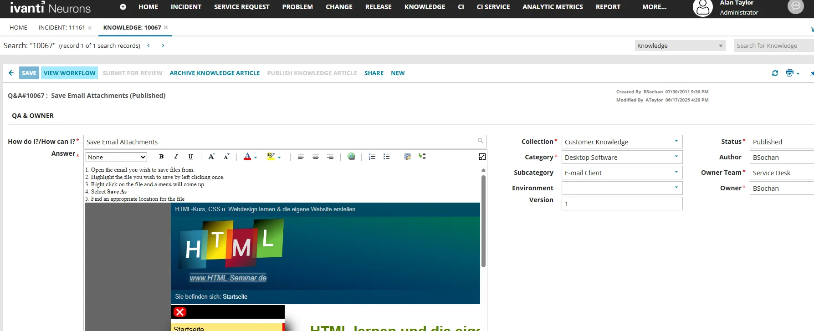Apply red font color in the editor
This screenshot has height=331, width=814.
tap(247, 157)
